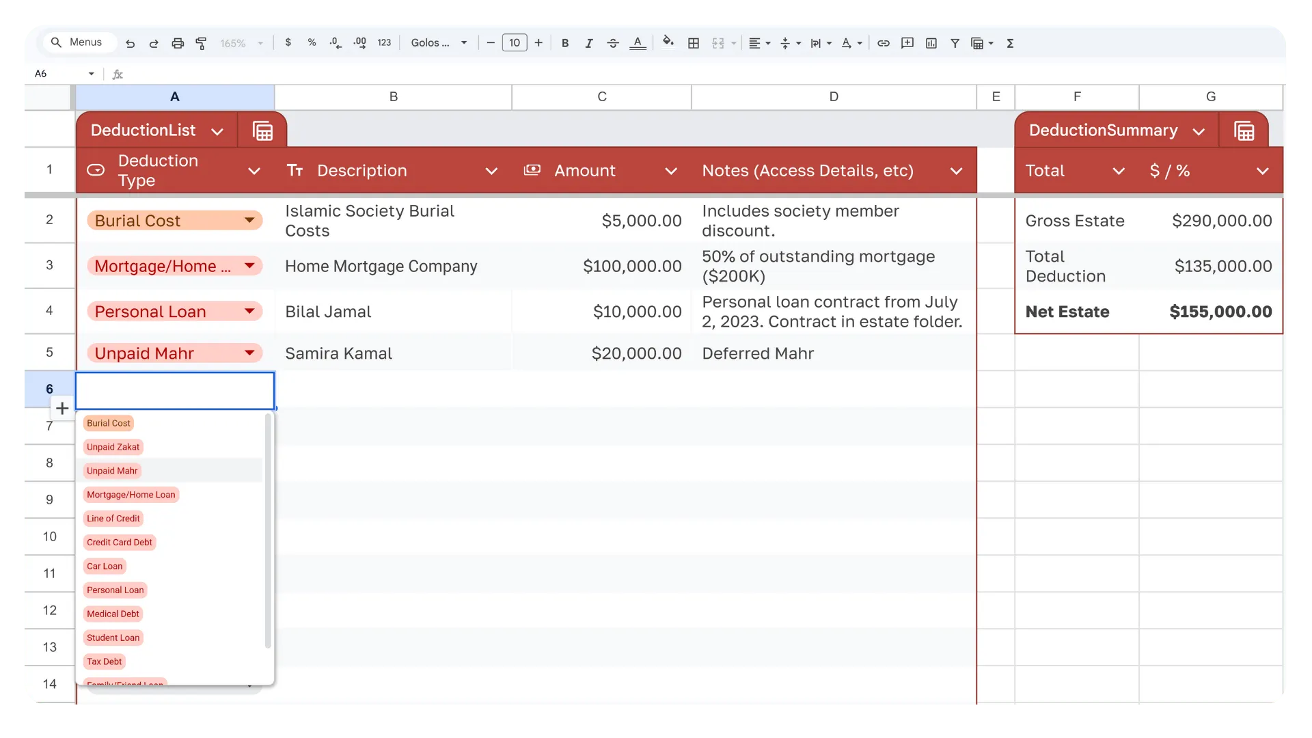Create a filter with funnel icon
The width and height of the screenshot is (1312, 738).
coord(955,43)
